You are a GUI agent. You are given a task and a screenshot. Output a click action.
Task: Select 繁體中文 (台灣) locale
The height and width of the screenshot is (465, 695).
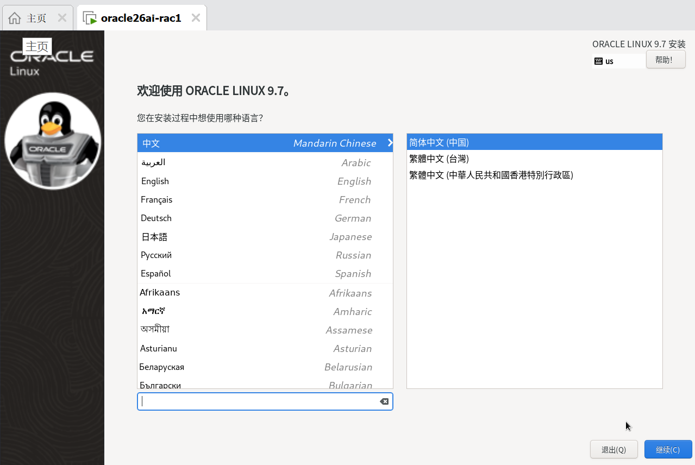pyautogui.click(x=535, y=159)
